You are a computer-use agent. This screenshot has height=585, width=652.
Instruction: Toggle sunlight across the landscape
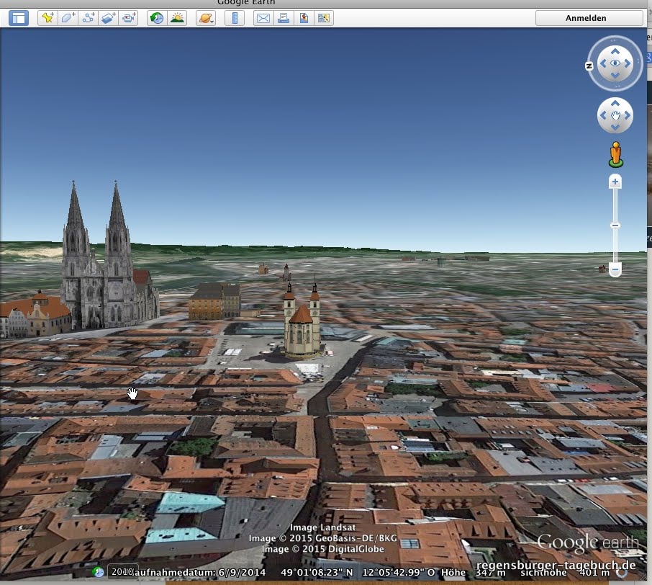point(178,18)
